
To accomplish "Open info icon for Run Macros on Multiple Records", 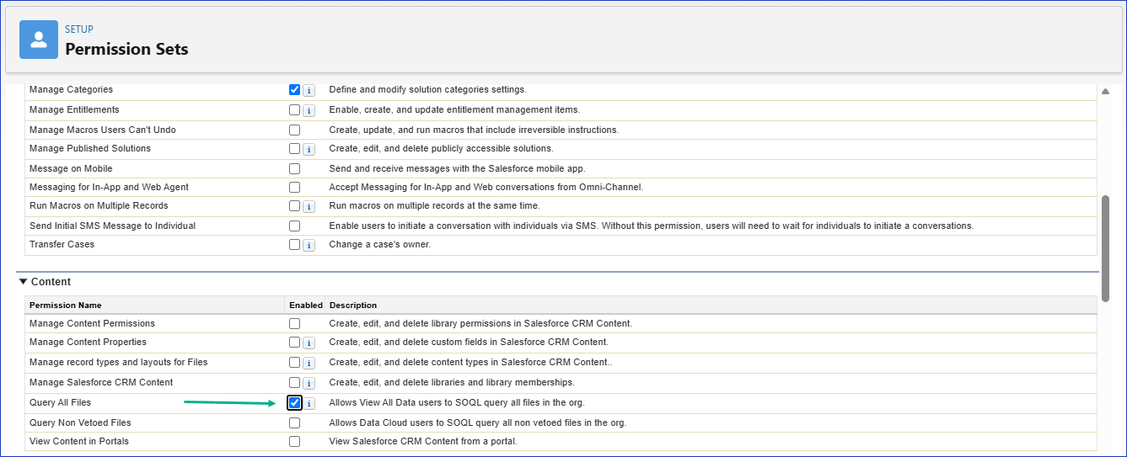I will 309,207.
